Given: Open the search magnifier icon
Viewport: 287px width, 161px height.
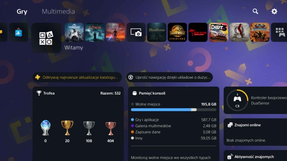Looking at the screenshot, I should click(x=256, y=11).
